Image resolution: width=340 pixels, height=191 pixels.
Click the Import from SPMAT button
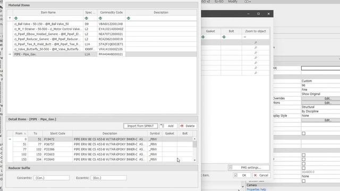tap(140, 126)
